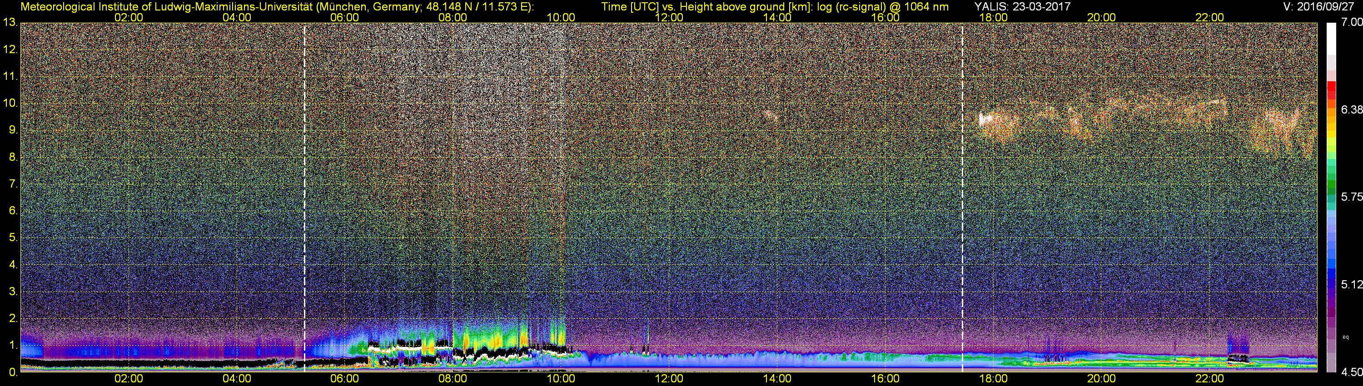
Task: Click the Meteorological Institute title text
Action: (277, 7)
